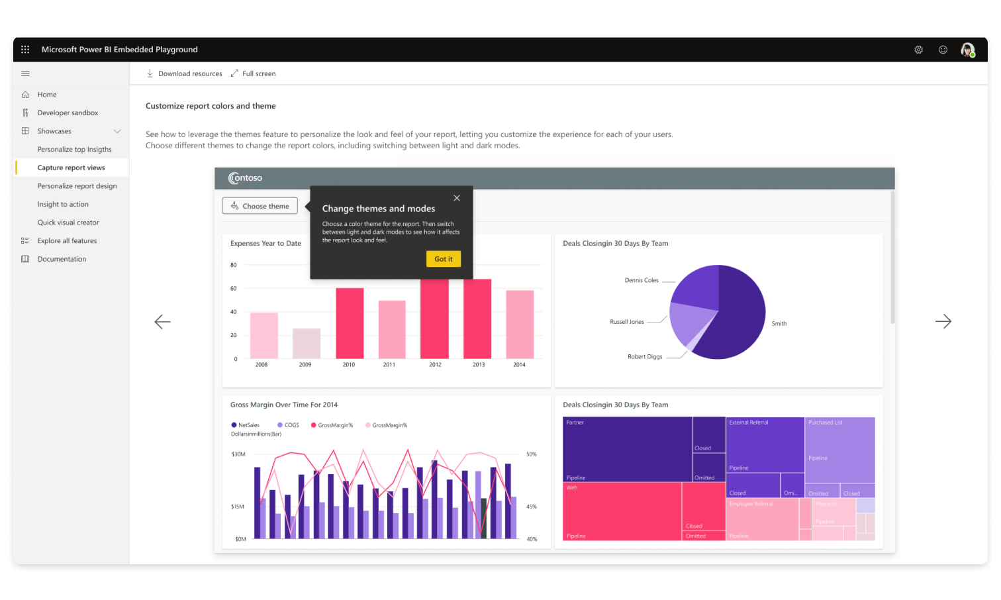
Task: Click the Explore all features icon
Action: click(25, 241)
